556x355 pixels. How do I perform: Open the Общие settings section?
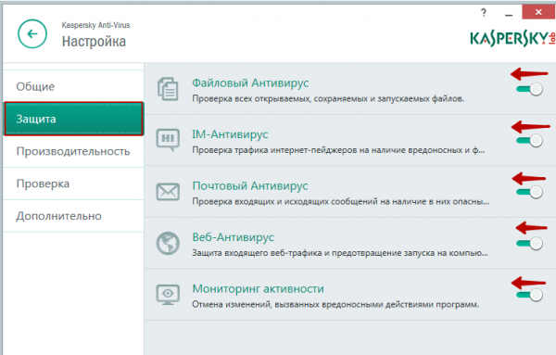click(x=73, y=86)
